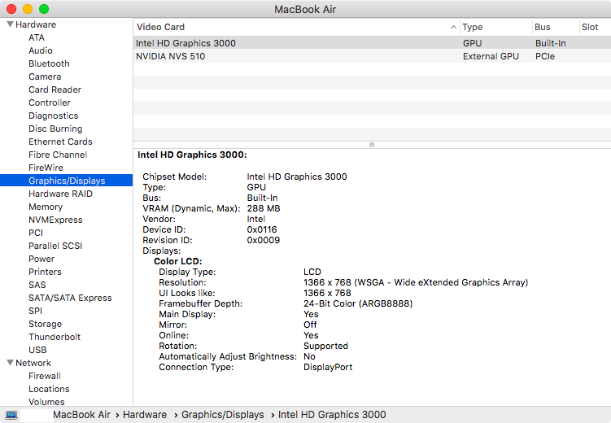Open SATA/SATA Express entry

pos(70,298)
